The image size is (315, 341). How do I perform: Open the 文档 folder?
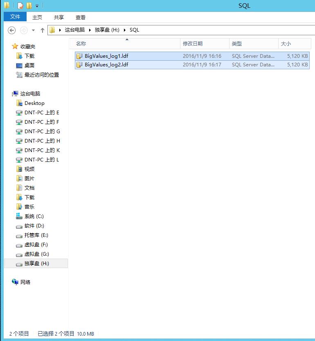coord(29,188)
